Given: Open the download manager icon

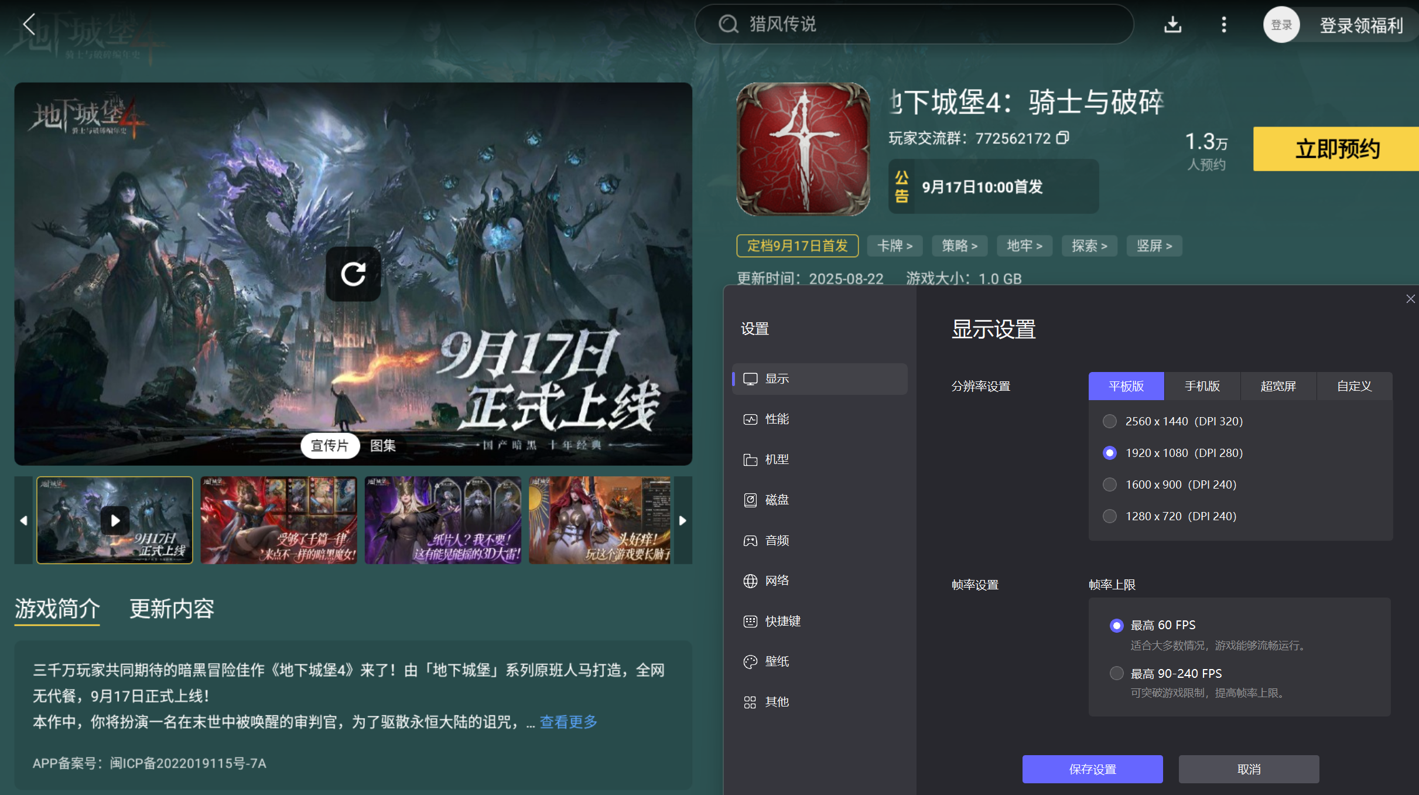Looking at the screenshot, I should point(1172,25).
